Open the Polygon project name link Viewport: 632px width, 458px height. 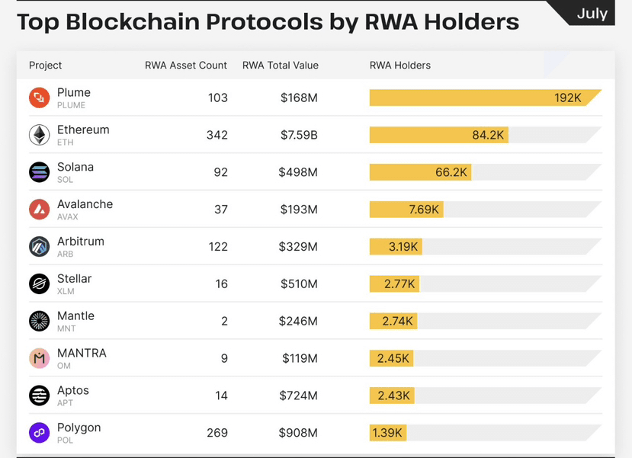click(x=79, y=428)
